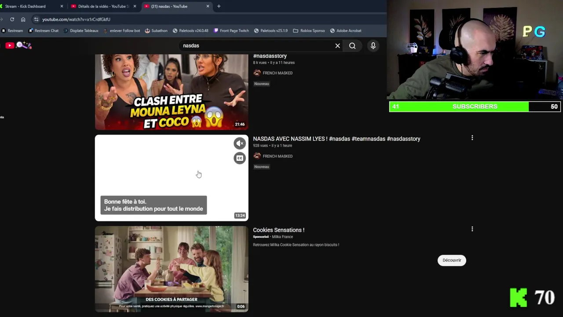Click '8 k vues • il y a 11 heures' text
The image size is (563, 317).
pyautogui.click(x=274, y=63)
